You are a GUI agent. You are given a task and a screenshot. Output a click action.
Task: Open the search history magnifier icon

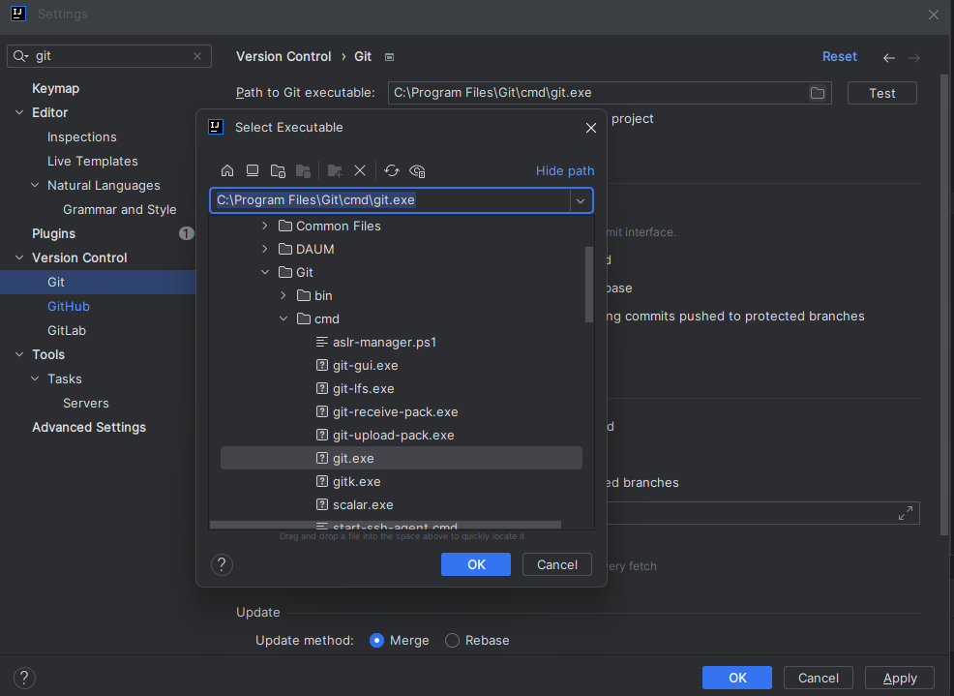click(20, 56)
